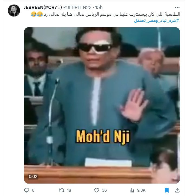Click the share upload icon
The height and width of the screenshot is (196, 188).
click(x=177, y=190)
